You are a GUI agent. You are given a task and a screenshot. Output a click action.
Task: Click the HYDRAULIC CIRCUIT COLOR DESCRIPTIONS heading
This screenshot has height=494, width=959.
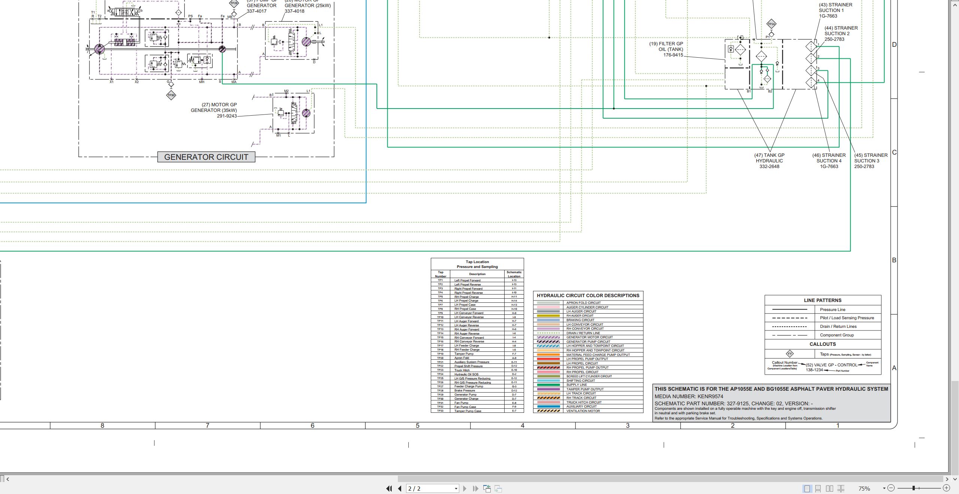(588, 295)
